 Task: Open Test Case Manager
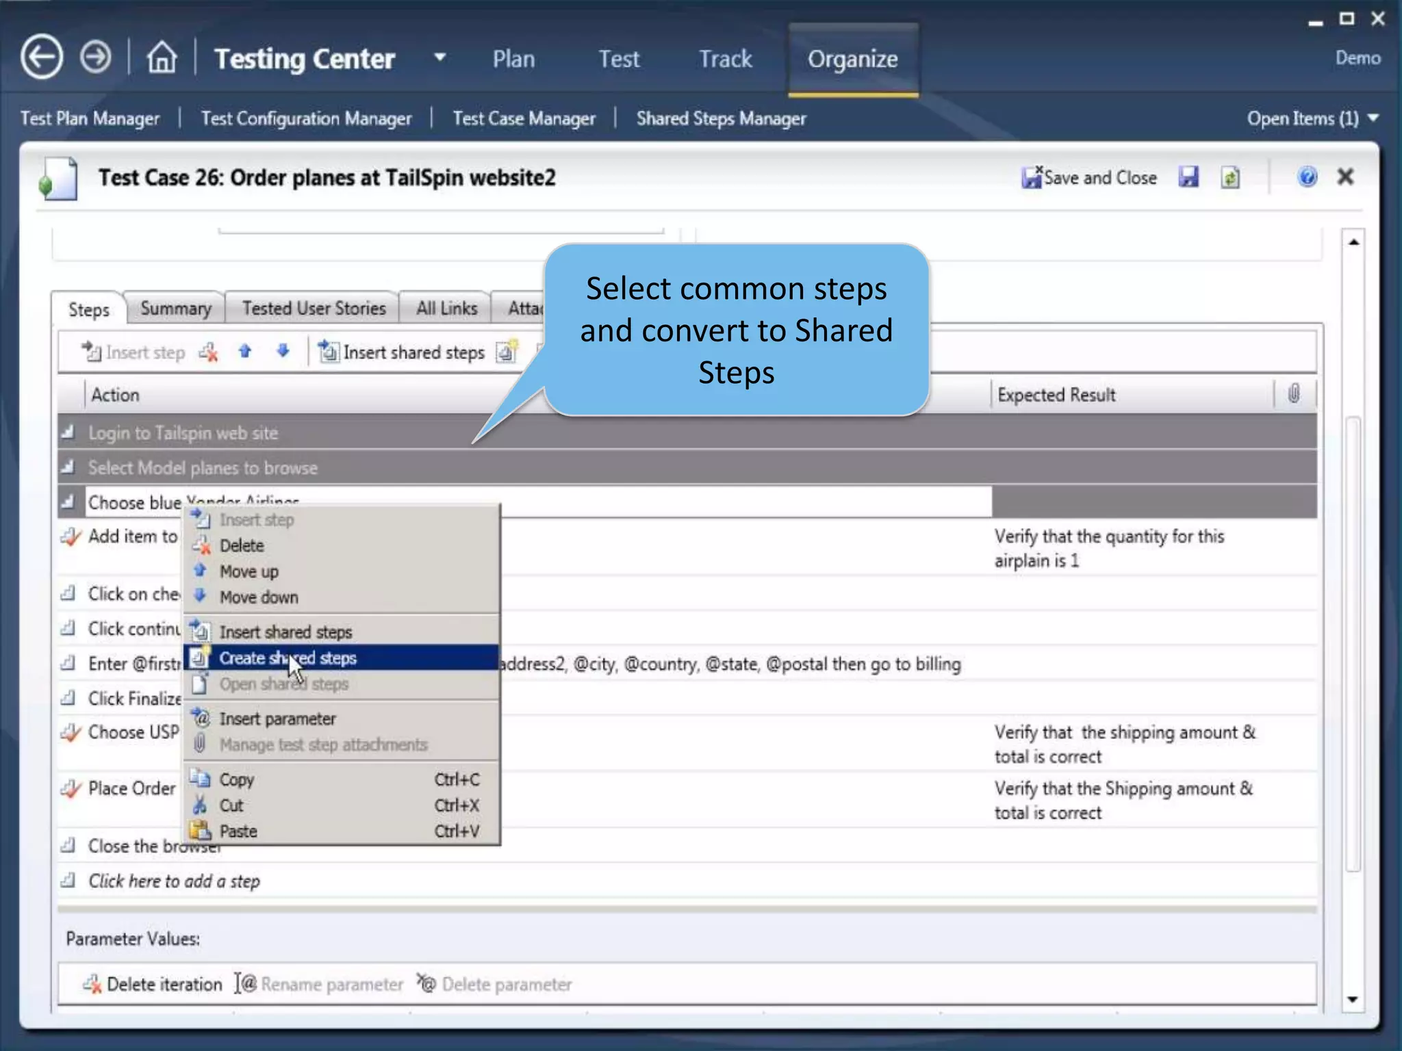point(524,118)
